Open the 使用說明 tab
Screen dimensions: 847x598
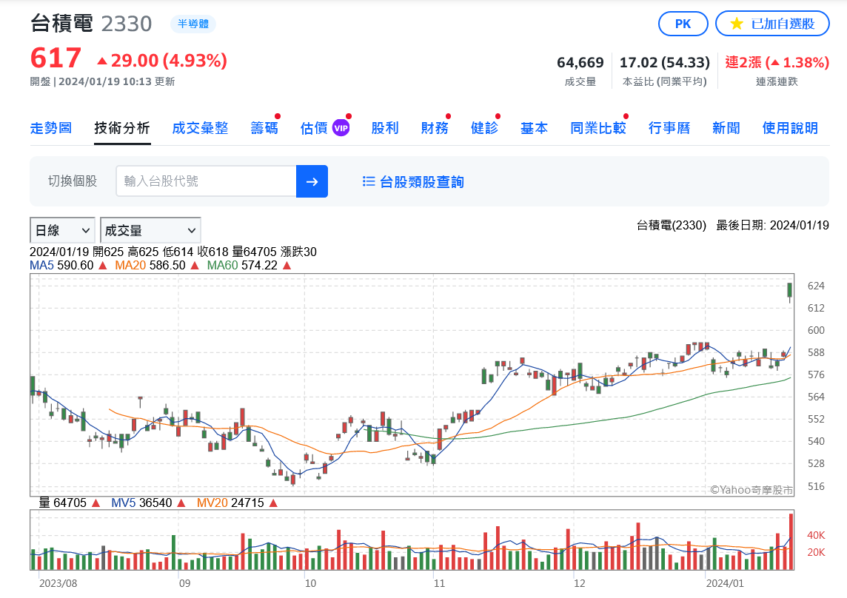click(x=790, y=128)
